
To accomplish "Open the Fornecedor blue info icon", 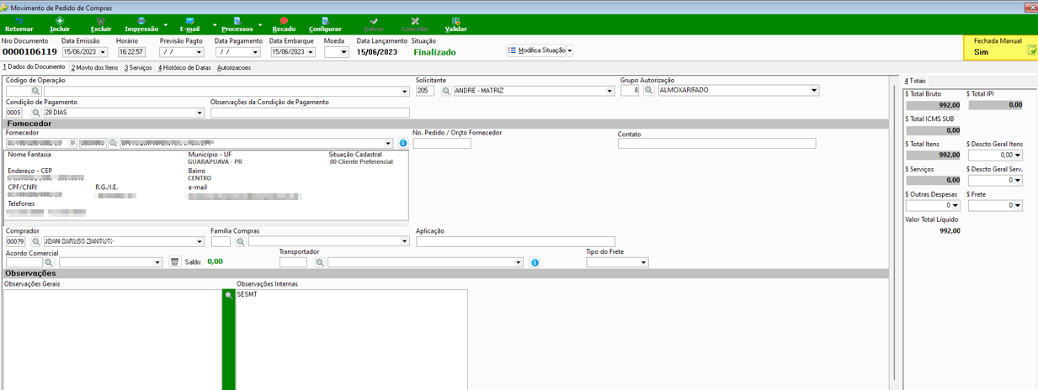I will point(402,144).
